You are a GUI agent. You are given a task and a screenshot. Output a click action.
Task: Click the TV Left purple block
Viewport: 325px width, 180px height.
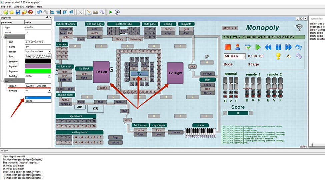click(101, 72)
